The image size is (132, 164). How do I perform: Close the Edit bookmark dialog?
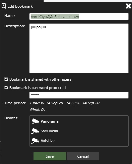[x=128, y=6]
